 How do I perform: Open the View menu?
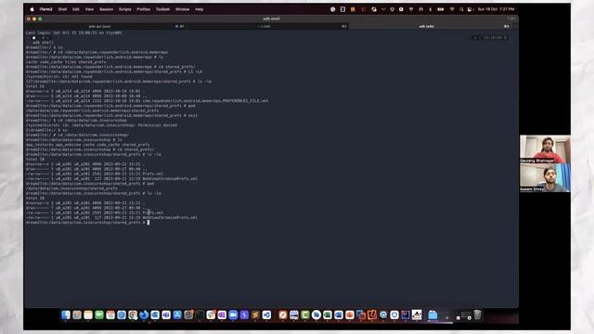89,9
